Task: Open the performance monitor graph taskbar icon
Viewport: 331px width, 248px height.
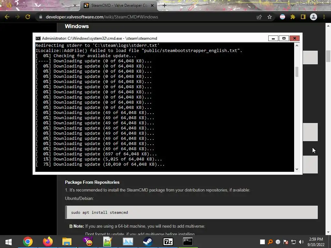Action: pyautogui.click(x=128, y=242)
